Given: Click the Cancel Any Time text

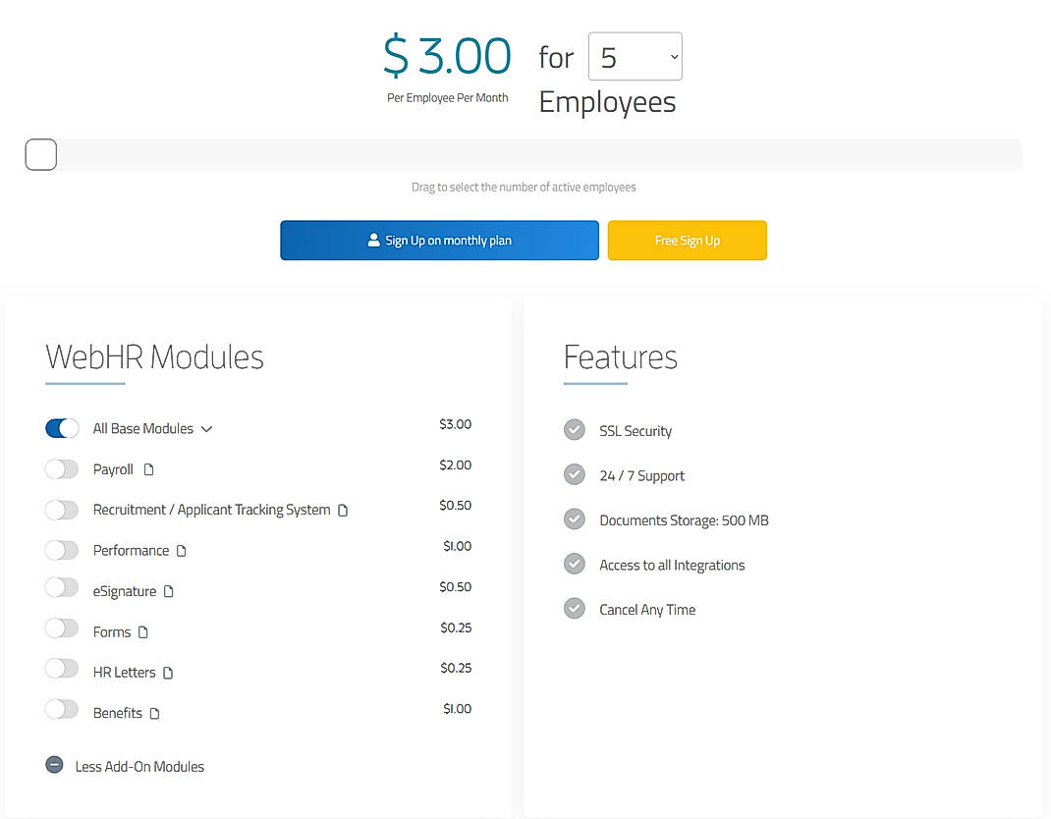Looking at the screenshot, I should 647,610.
